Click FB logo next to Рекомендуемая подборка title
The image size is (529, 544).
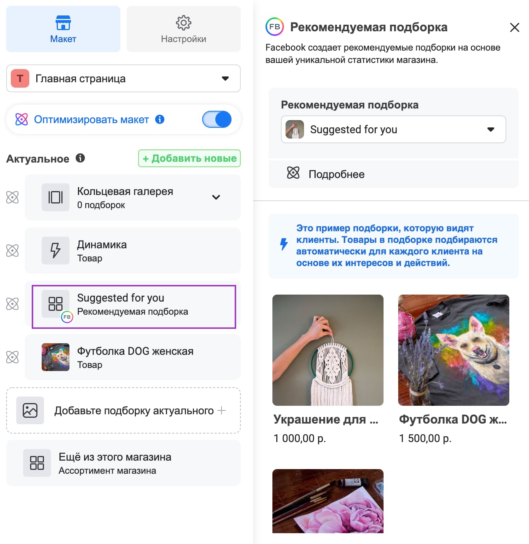click(x=275, y=27)
